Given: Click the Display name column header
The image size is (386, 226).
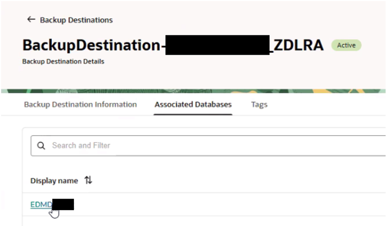Looking at the screenshot, I should [54, 181].
